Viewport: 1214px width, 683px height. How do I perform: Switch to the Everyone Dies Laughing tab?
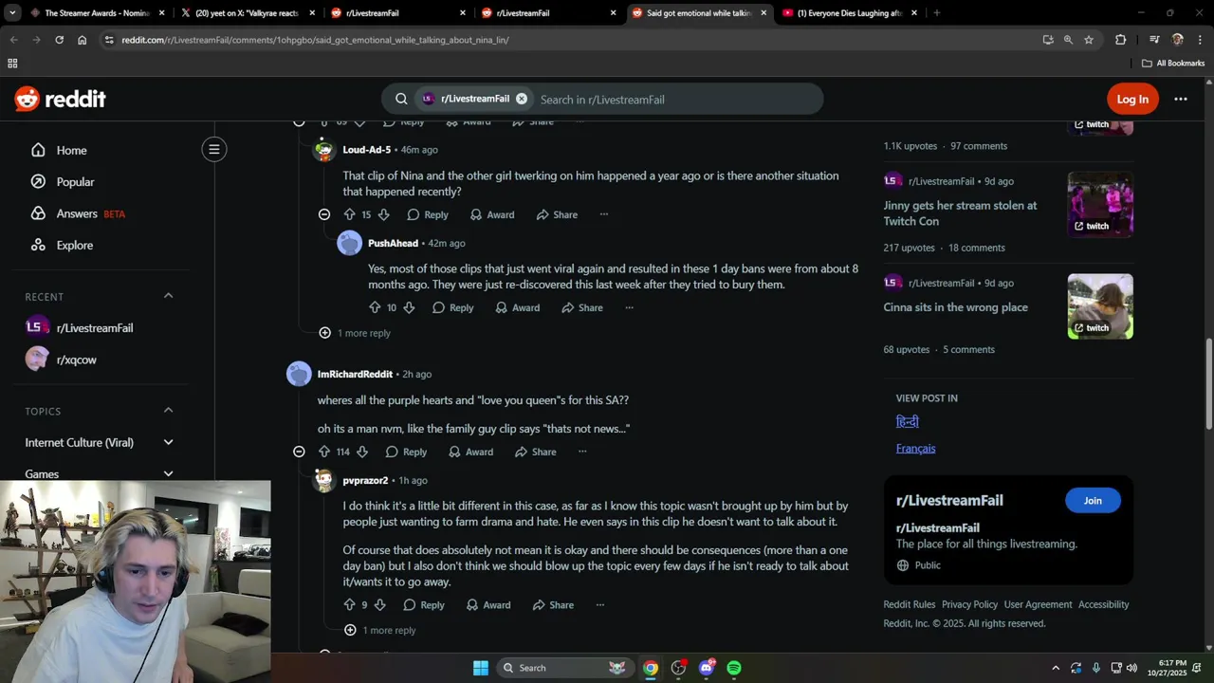(851, 13)
